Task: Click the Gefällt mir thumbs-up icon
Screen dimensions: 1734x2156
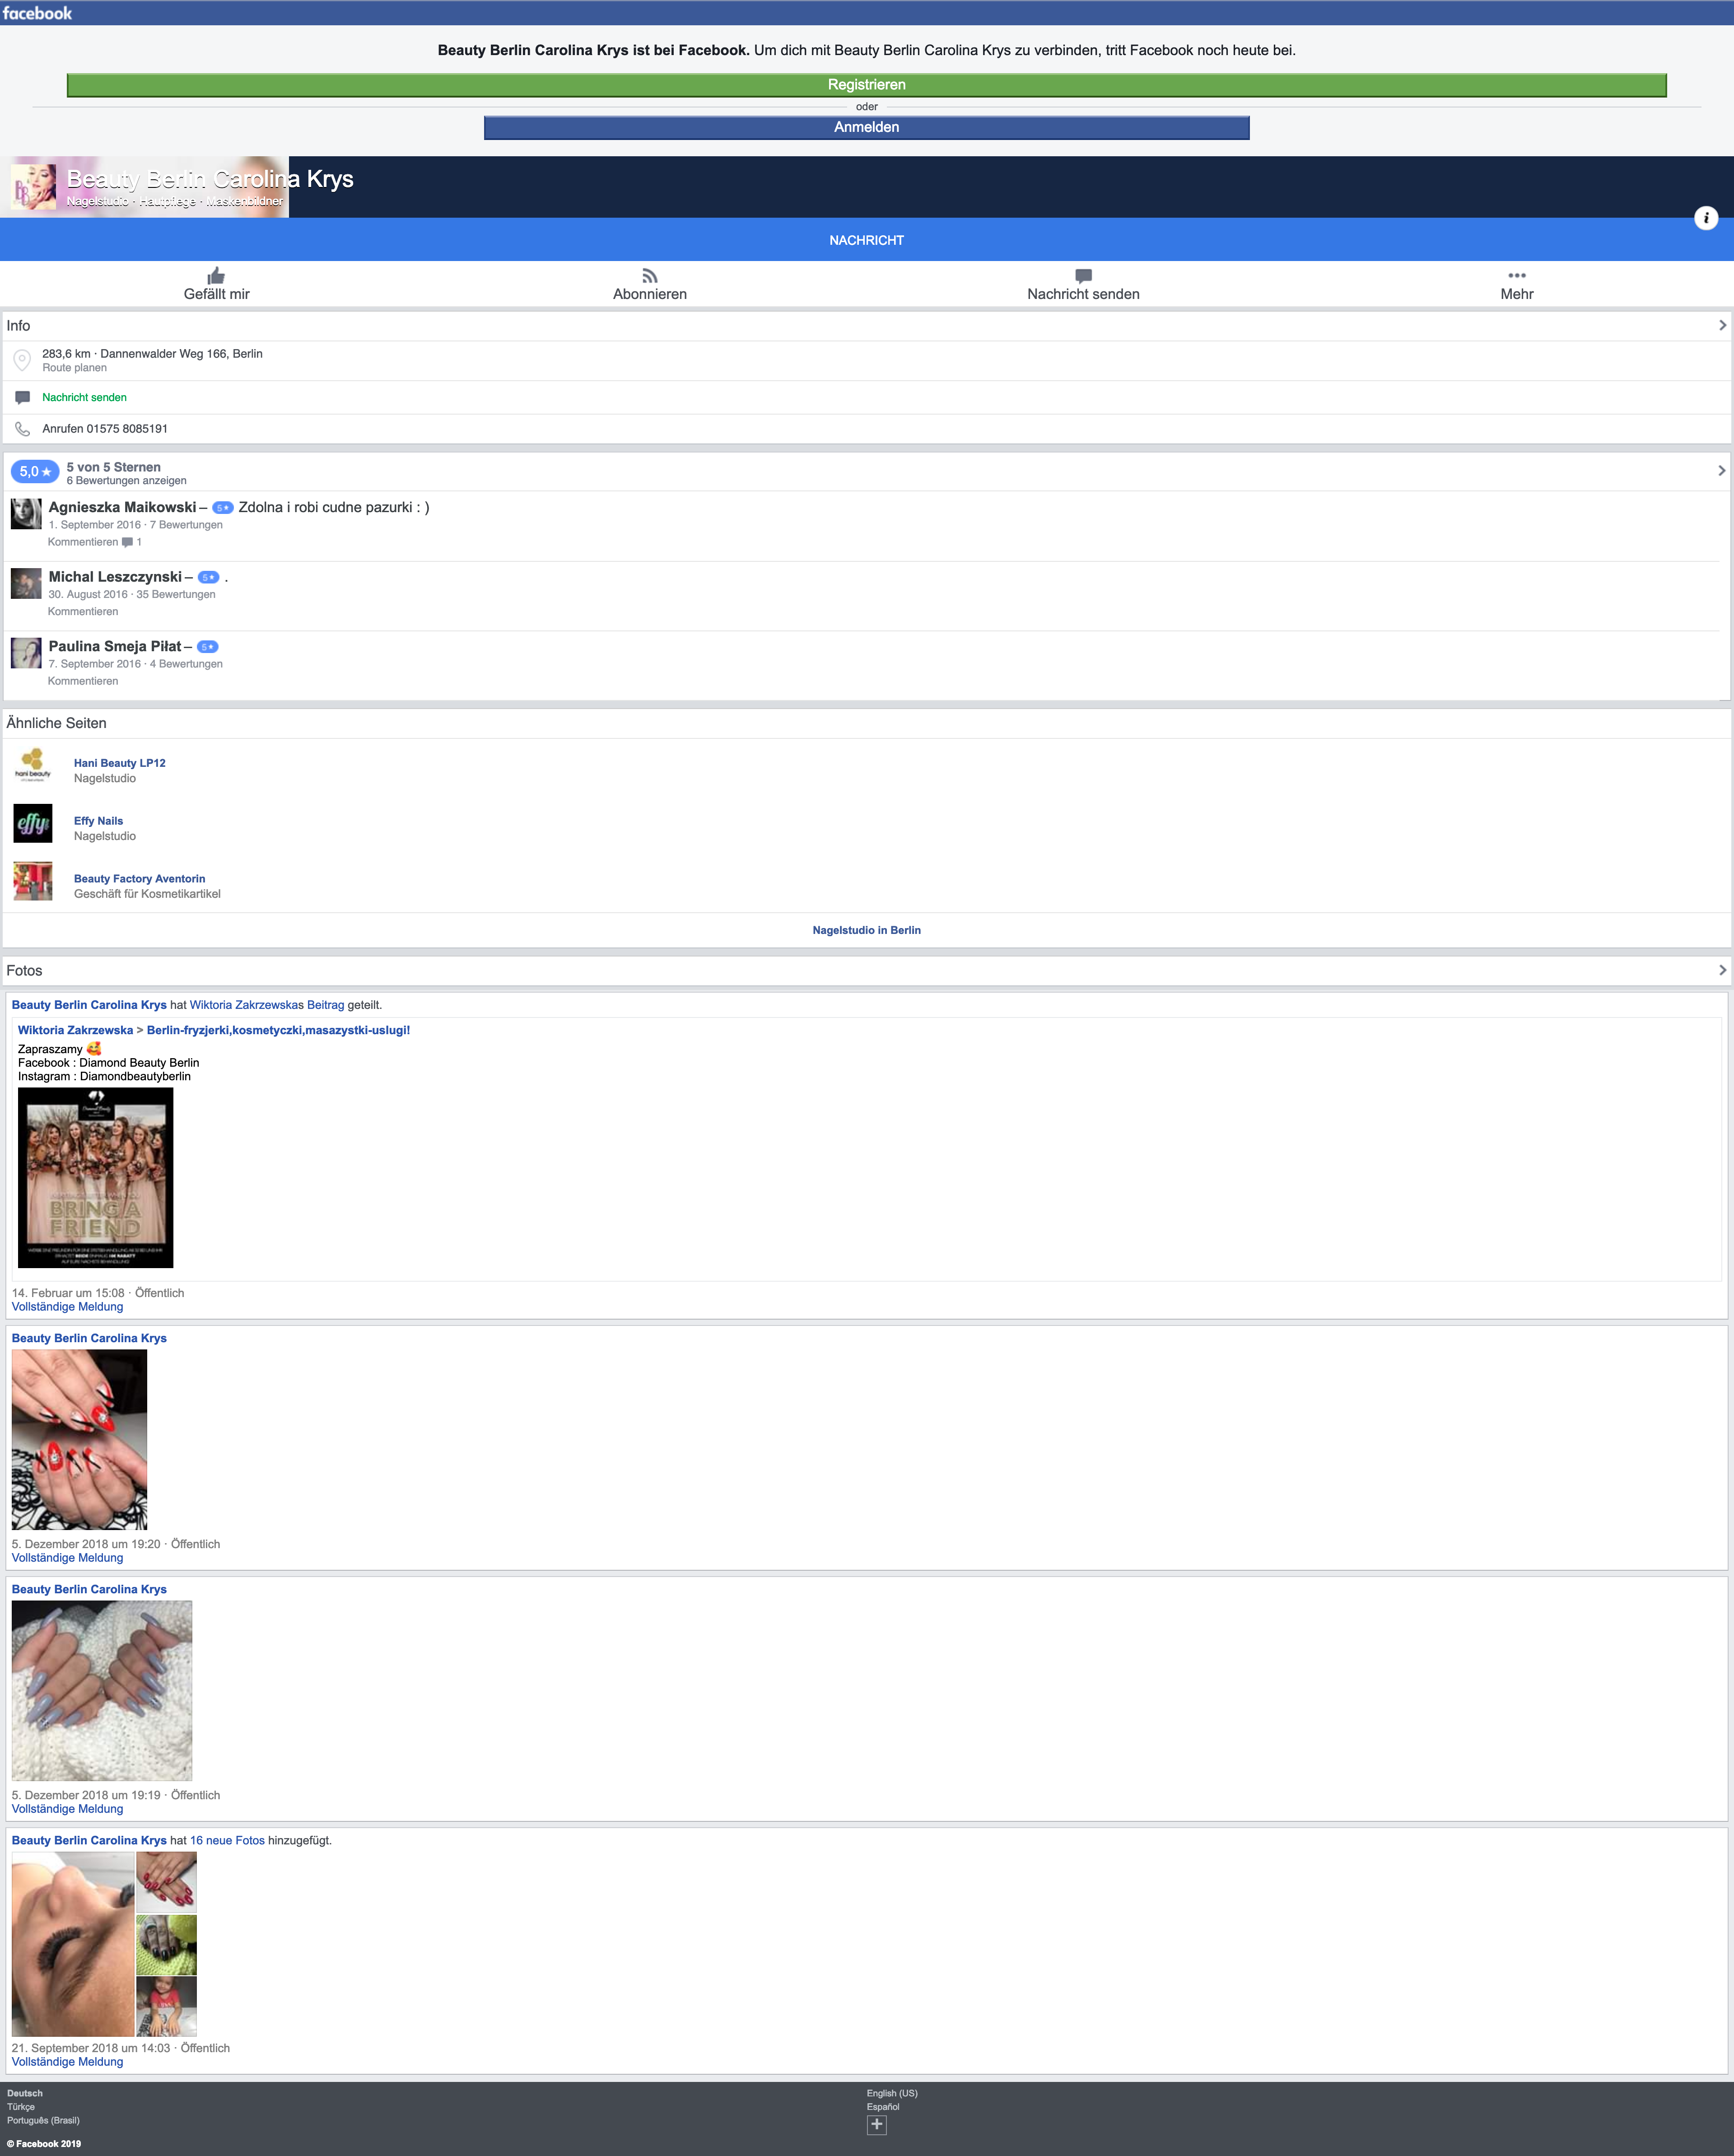Action: tap(216, 275)
